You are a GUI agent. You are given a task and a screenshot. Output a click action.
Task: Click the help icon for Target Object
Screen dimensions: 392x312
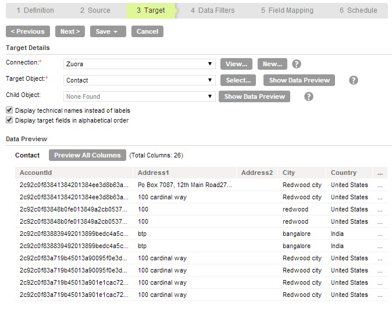pyautogui.click(x=353, y=80)
